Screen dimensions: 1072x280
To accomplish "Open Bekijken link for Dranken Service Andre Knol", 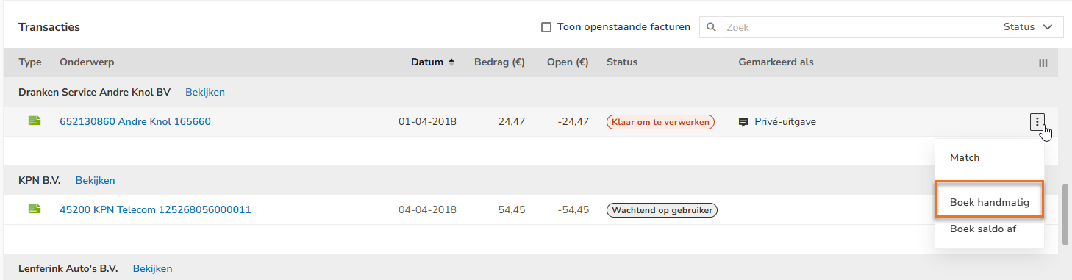I will click(x=205, y=92).
